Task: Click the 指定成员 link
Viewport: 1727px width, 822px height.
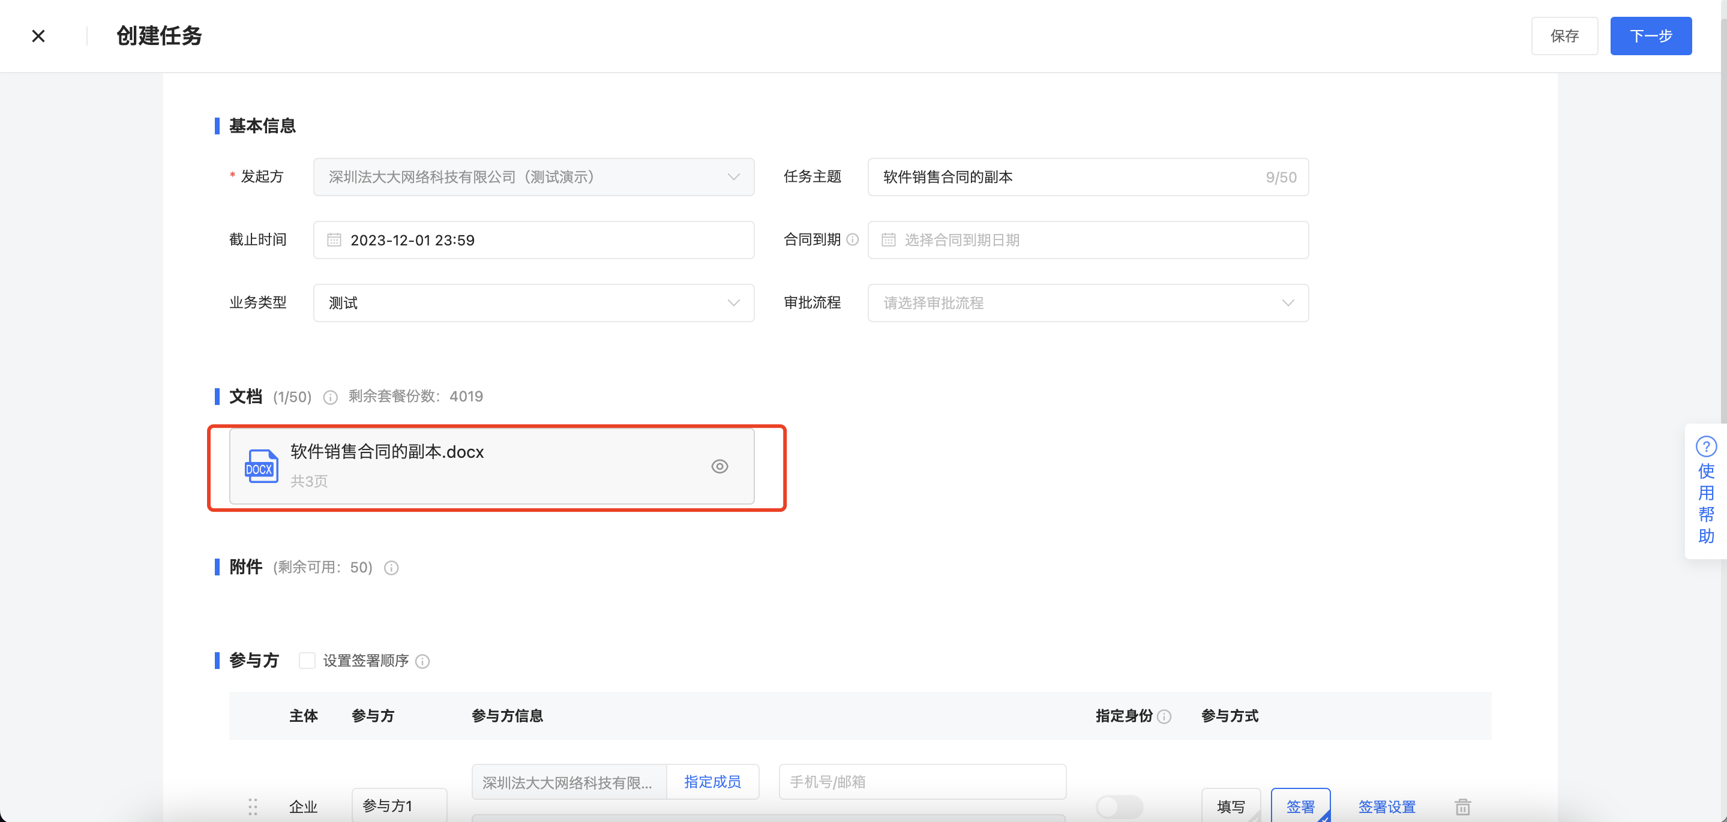Action: point(712,782)
